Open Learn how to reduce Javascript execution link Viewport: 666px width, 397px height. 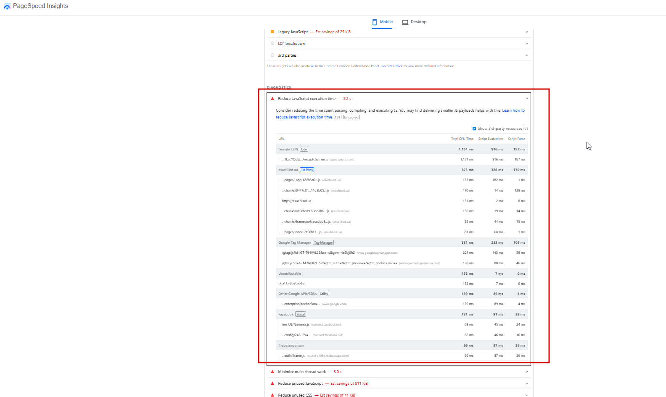(513, 110)
